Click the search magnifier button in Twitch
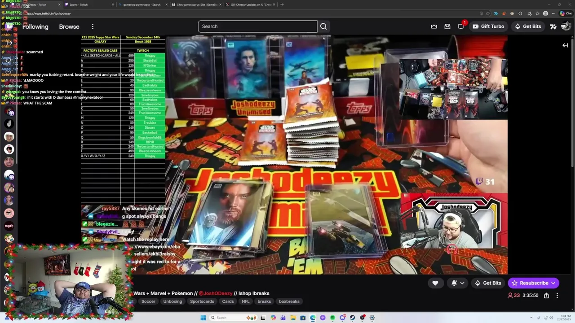Image resolution: width=575 pixels, height=323 pixels. pyautogui.click(x=323, y=26)
